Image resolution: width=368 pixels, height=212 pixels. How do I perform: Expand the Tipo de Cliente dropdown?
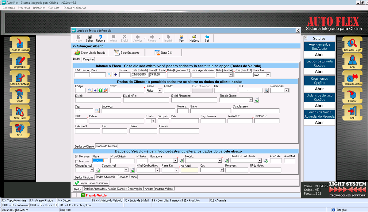pos(251,100)
